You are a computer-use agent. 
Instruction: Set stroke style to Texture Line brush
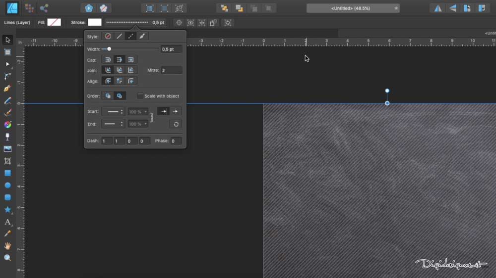coord(142,36)
